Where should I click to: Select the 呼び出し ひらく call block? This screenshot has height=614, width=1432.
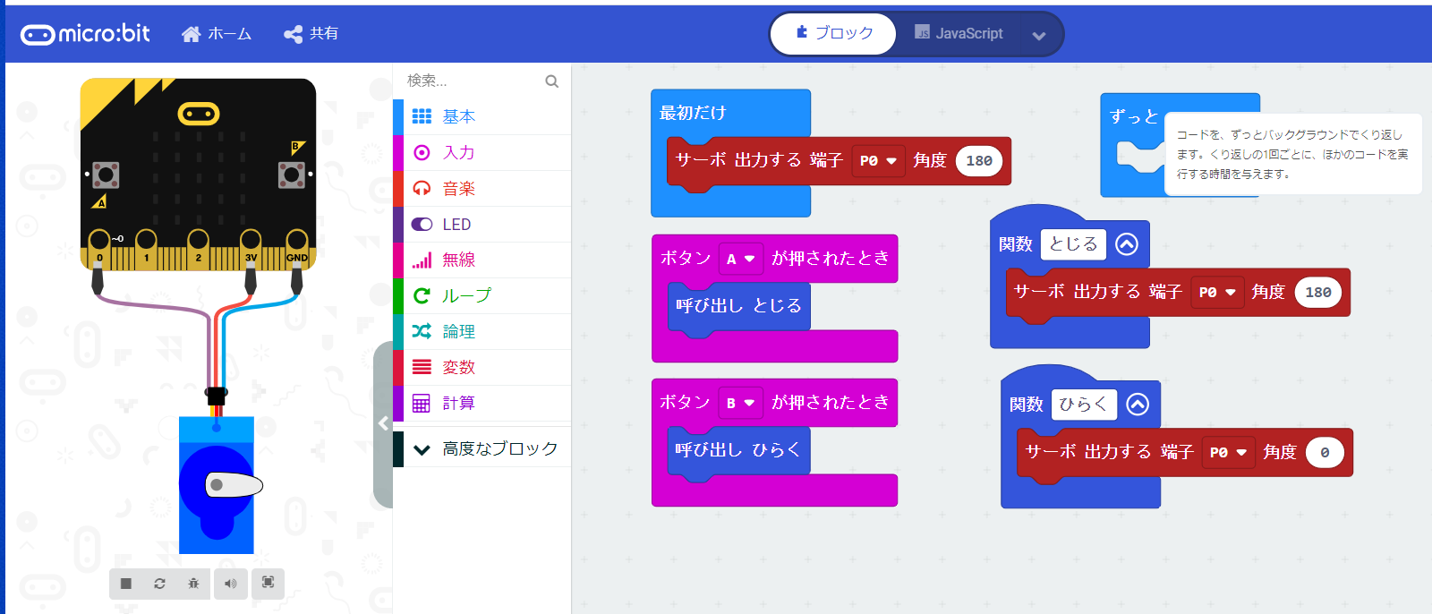click(738, 450)
